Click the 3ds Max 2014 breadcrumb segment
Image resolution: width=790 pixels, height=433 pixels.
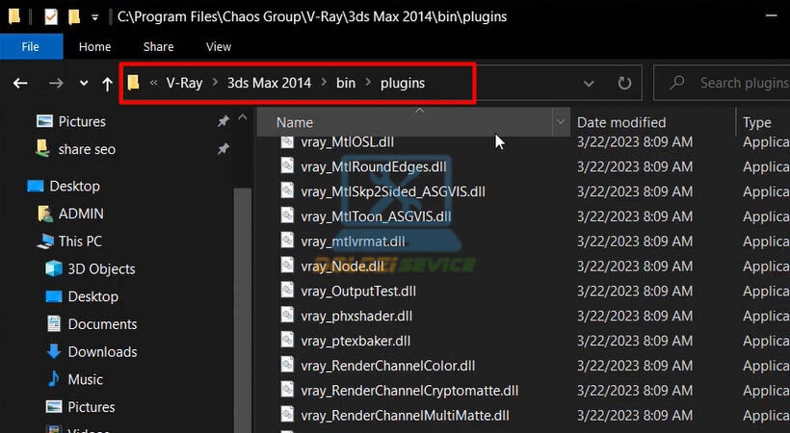(x=269, y=83)
